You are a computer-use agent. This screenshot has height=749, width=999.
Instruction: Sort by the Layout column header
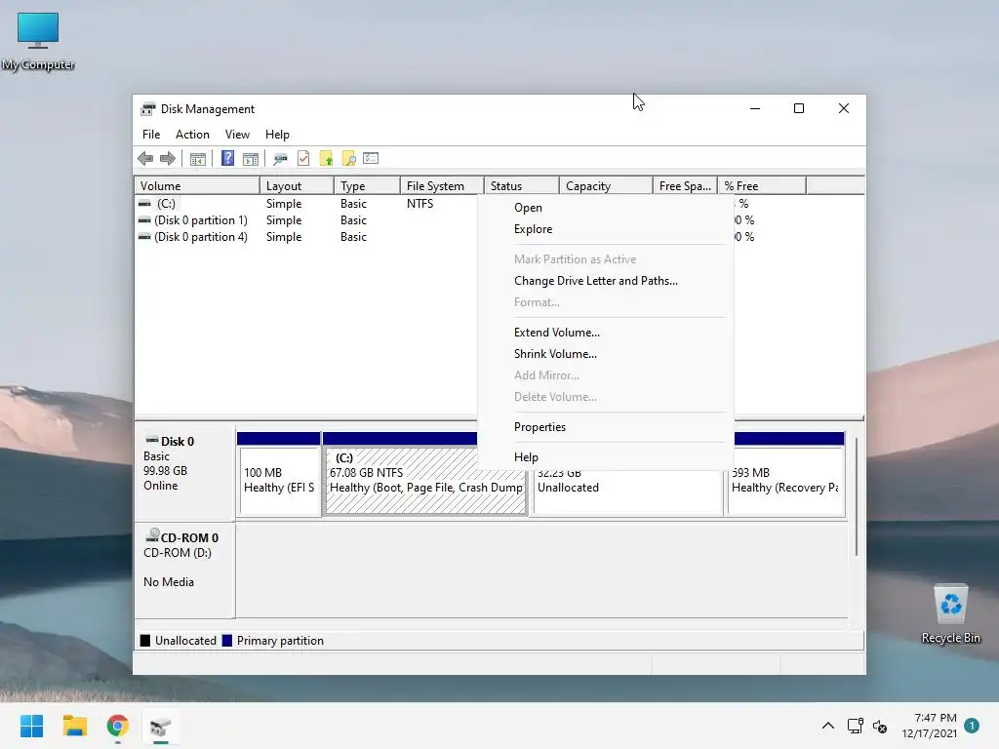pos(297,186)
